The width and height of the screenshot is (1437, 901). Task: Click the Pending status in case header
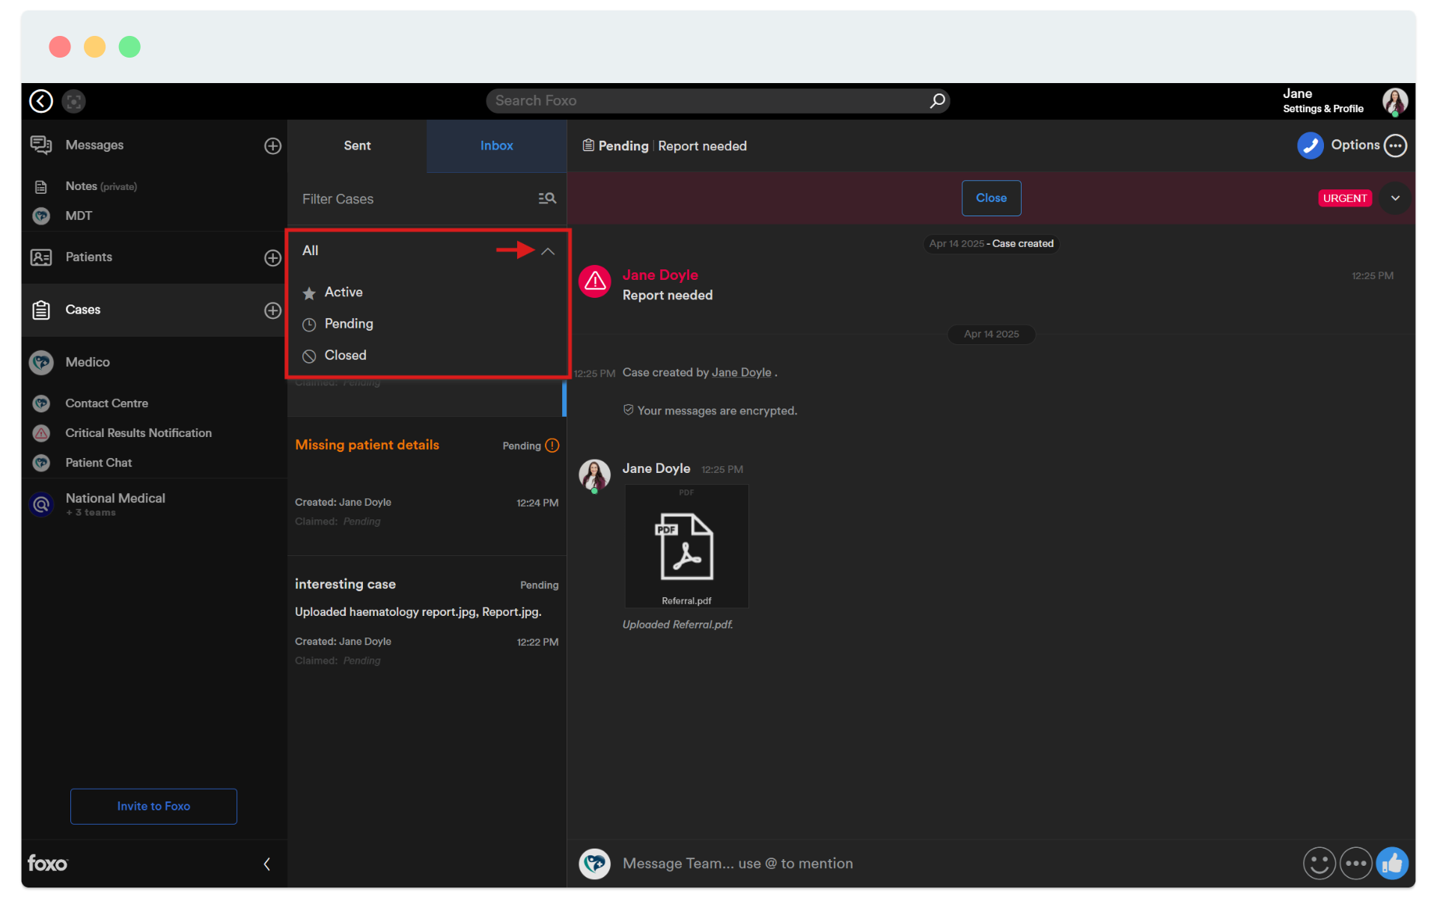[x=623, y=146]
